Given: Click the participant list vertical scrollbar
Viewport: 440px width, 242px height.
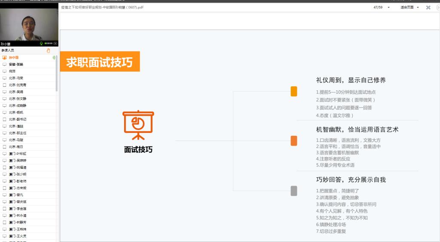Looking at the screenshot, I should click(x=57, y=73).
